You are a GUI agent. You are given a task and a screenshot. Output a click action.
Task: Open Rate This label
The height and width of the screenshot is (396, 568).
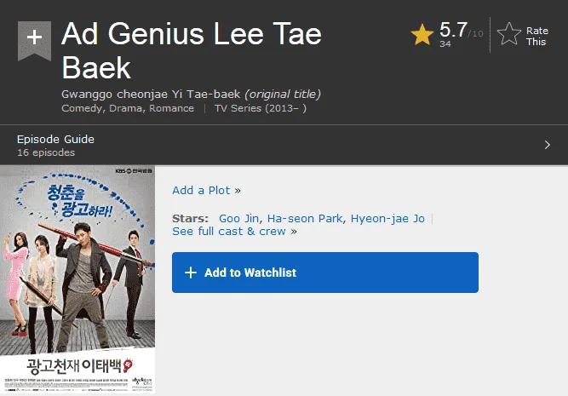(536, 37)
